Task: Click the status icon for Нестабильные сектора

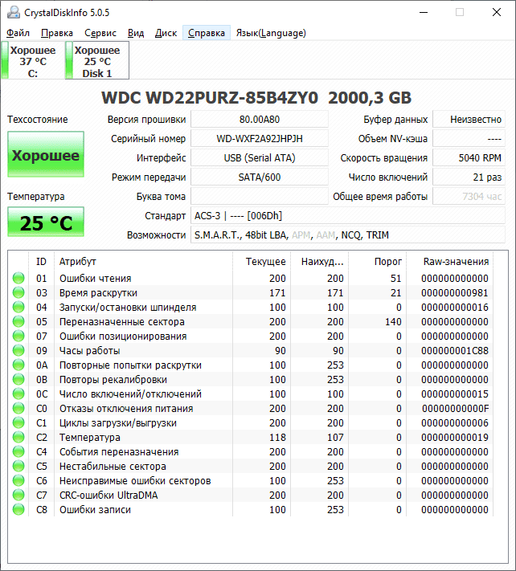Action: [18, 467]
